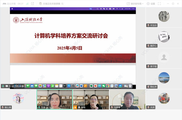Open WeChat in the shared-screen dock
The width and height of the screenshot is (182, 120).
104,86
